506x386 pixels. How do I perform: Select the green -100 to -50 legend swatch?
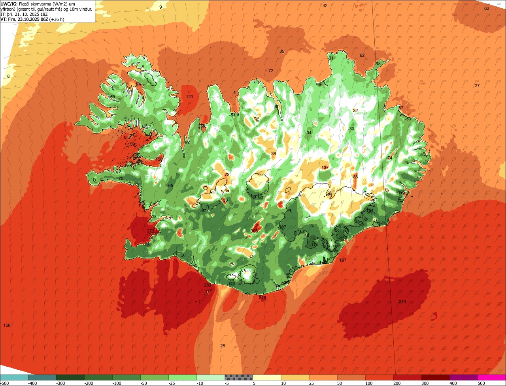[x=126, y=377]
